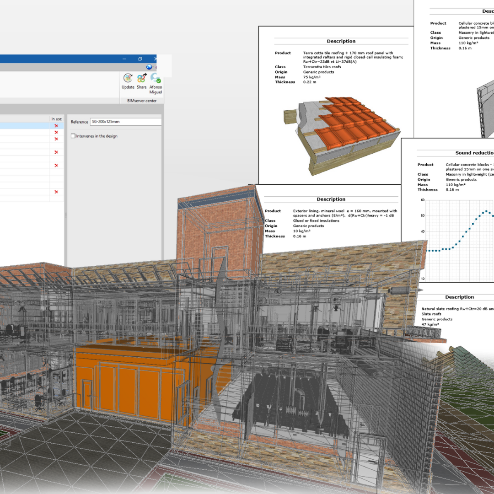This screenshot has width=494, height=494.
Task: Toggle the Intervenes in the design checkbox
Action: (x=73, y=136)
